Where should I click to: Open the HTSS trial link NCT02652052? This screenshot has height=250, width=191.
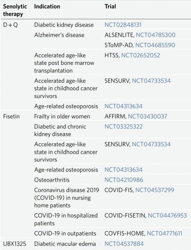pos(140,55)
